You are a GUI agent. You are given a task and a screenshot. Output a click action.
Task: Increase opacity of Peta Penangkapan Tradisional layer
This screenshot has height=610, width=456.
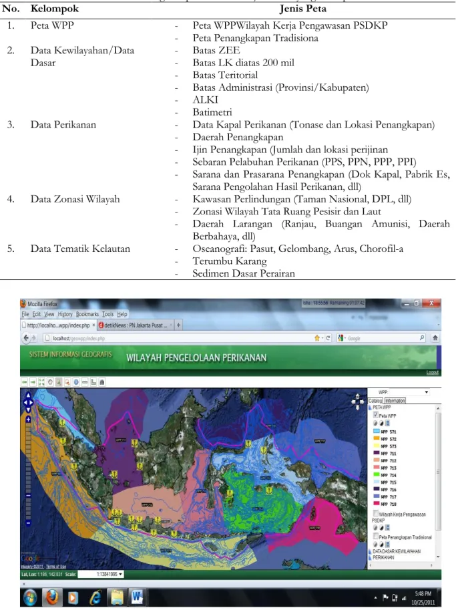tap(381, 545)
